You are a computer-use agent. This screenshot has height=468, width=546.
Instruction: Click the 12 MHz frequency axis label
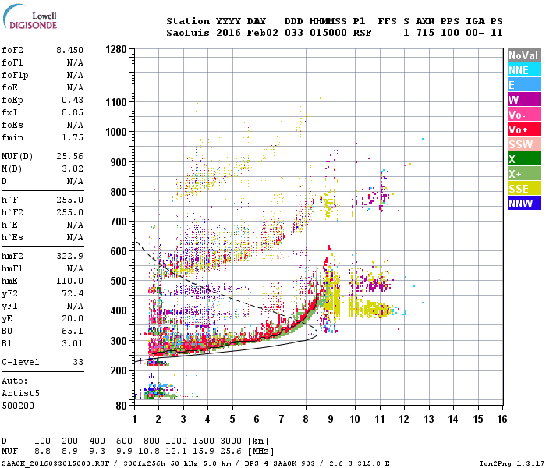point(404,419)
